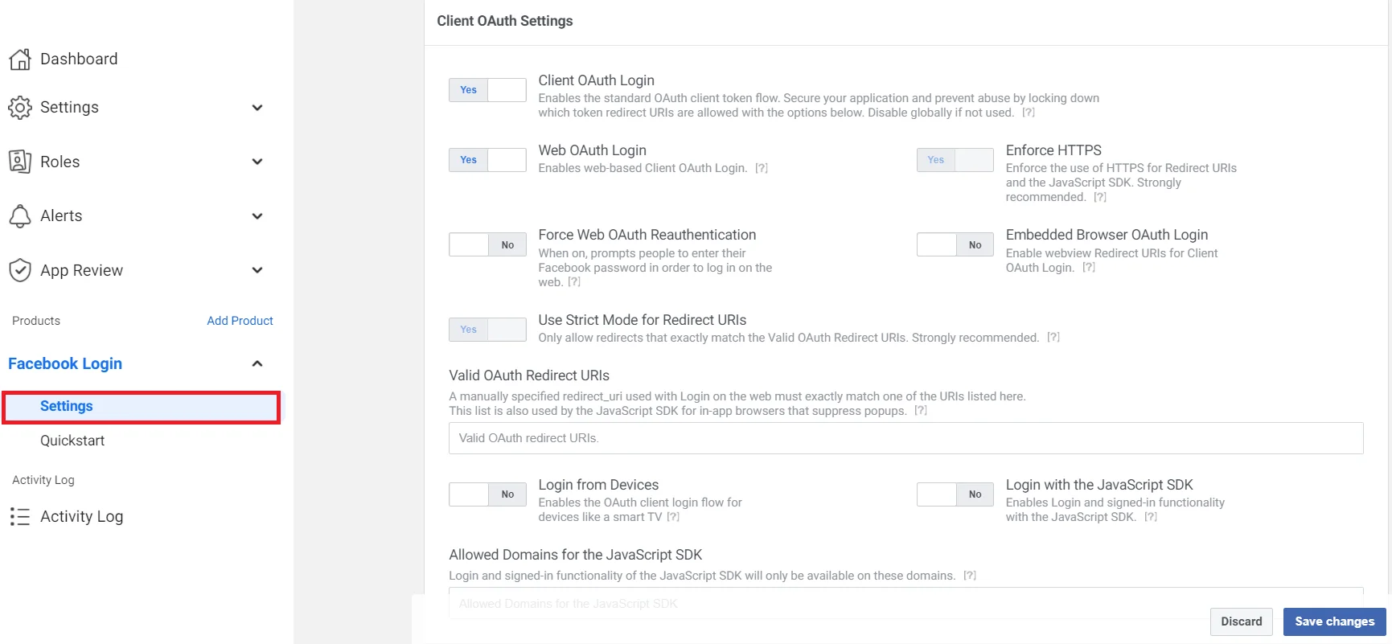Expand the Roles menu chevron
1392x644 pixels.
point(257,162)
